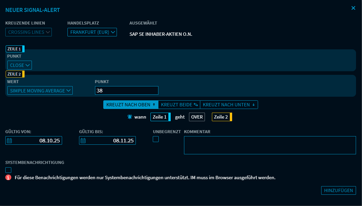Viewport: 362px width, 206px height.
Task: Click the red info icon about Systembenachrichtigungen
Action: coord(8,177)
